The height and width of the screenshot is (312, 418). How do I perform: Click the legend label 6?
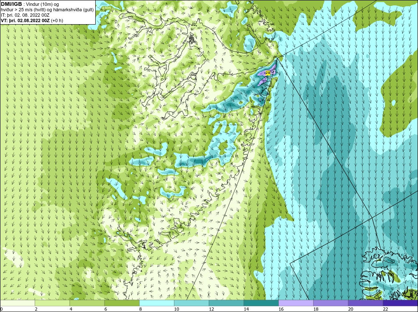point(106,309)
